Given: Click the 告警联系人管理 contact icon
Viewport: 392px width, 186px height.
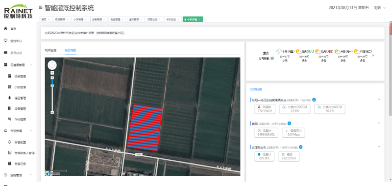Looking at the screenshot, I should (x=9, y=153).
